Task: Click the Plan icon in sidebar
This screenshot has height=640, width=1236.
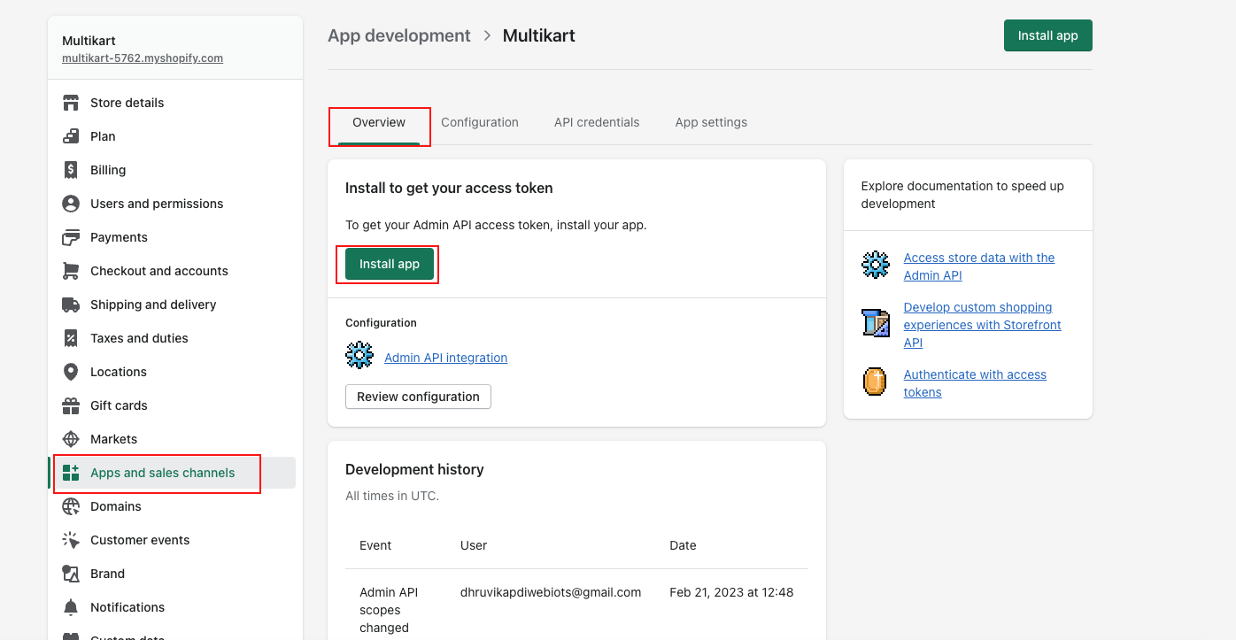Action: pyautogui.click(x=71, y=136)
